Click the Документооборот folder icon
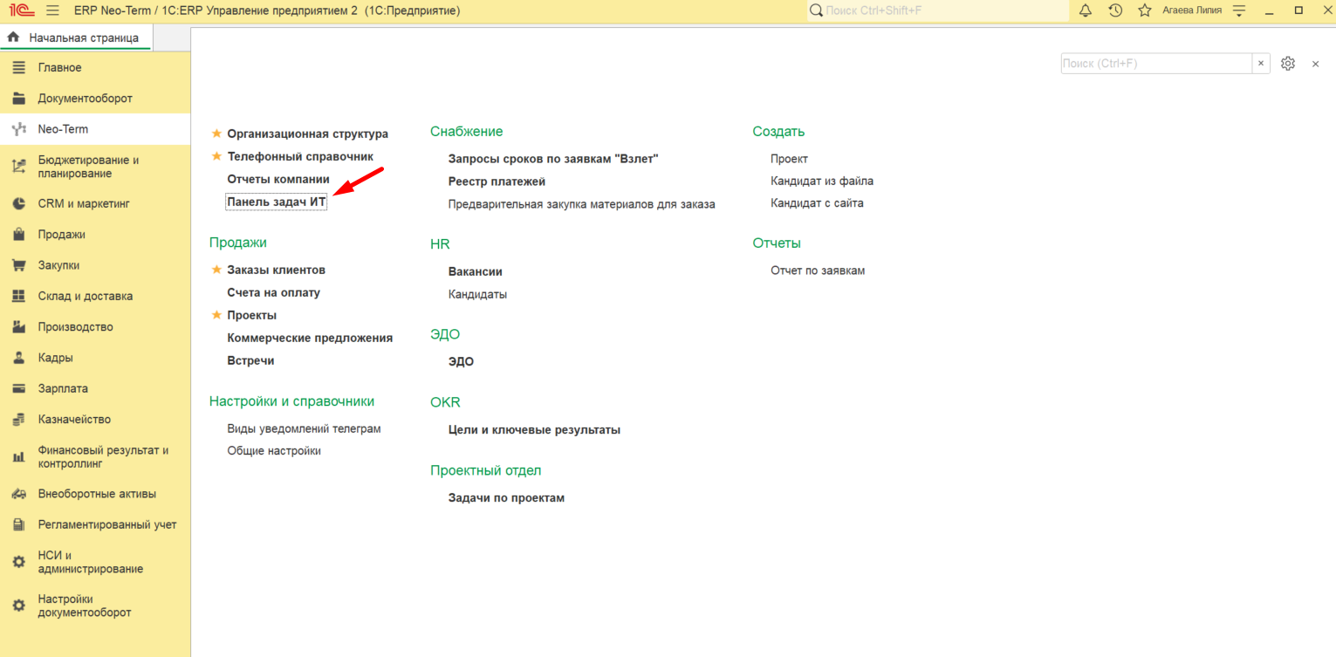The width and height of the screenshot is (1336, 657). pyautogui.click(x=18, y=99)
